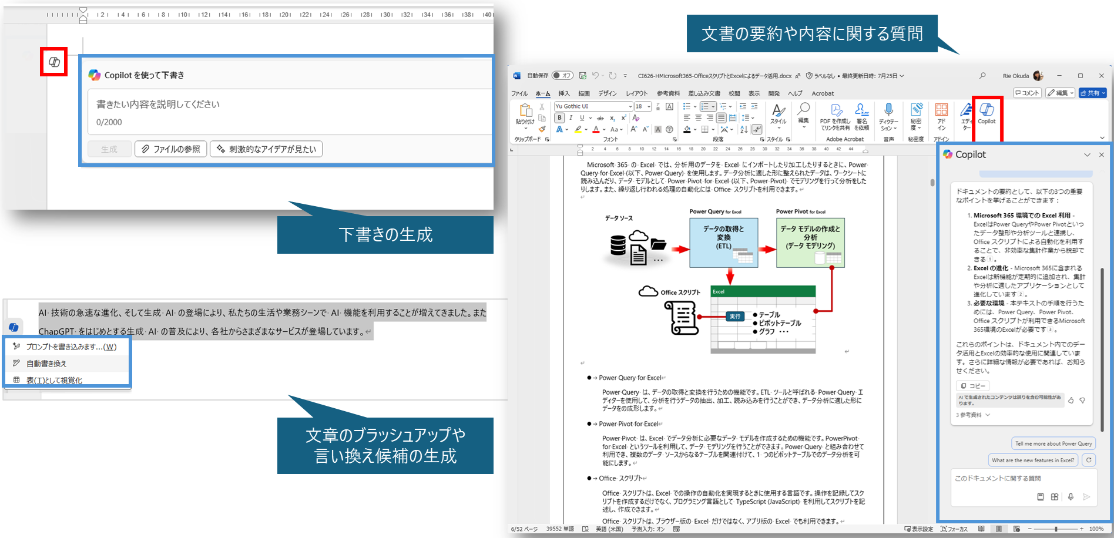Toggle justify alignment in paragraph group
This screenshot has height=538, width=1114.
(x=721, y=118)
